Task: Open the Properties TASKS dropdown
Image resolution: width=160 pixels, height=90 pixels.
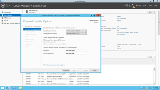Action: 151,12
